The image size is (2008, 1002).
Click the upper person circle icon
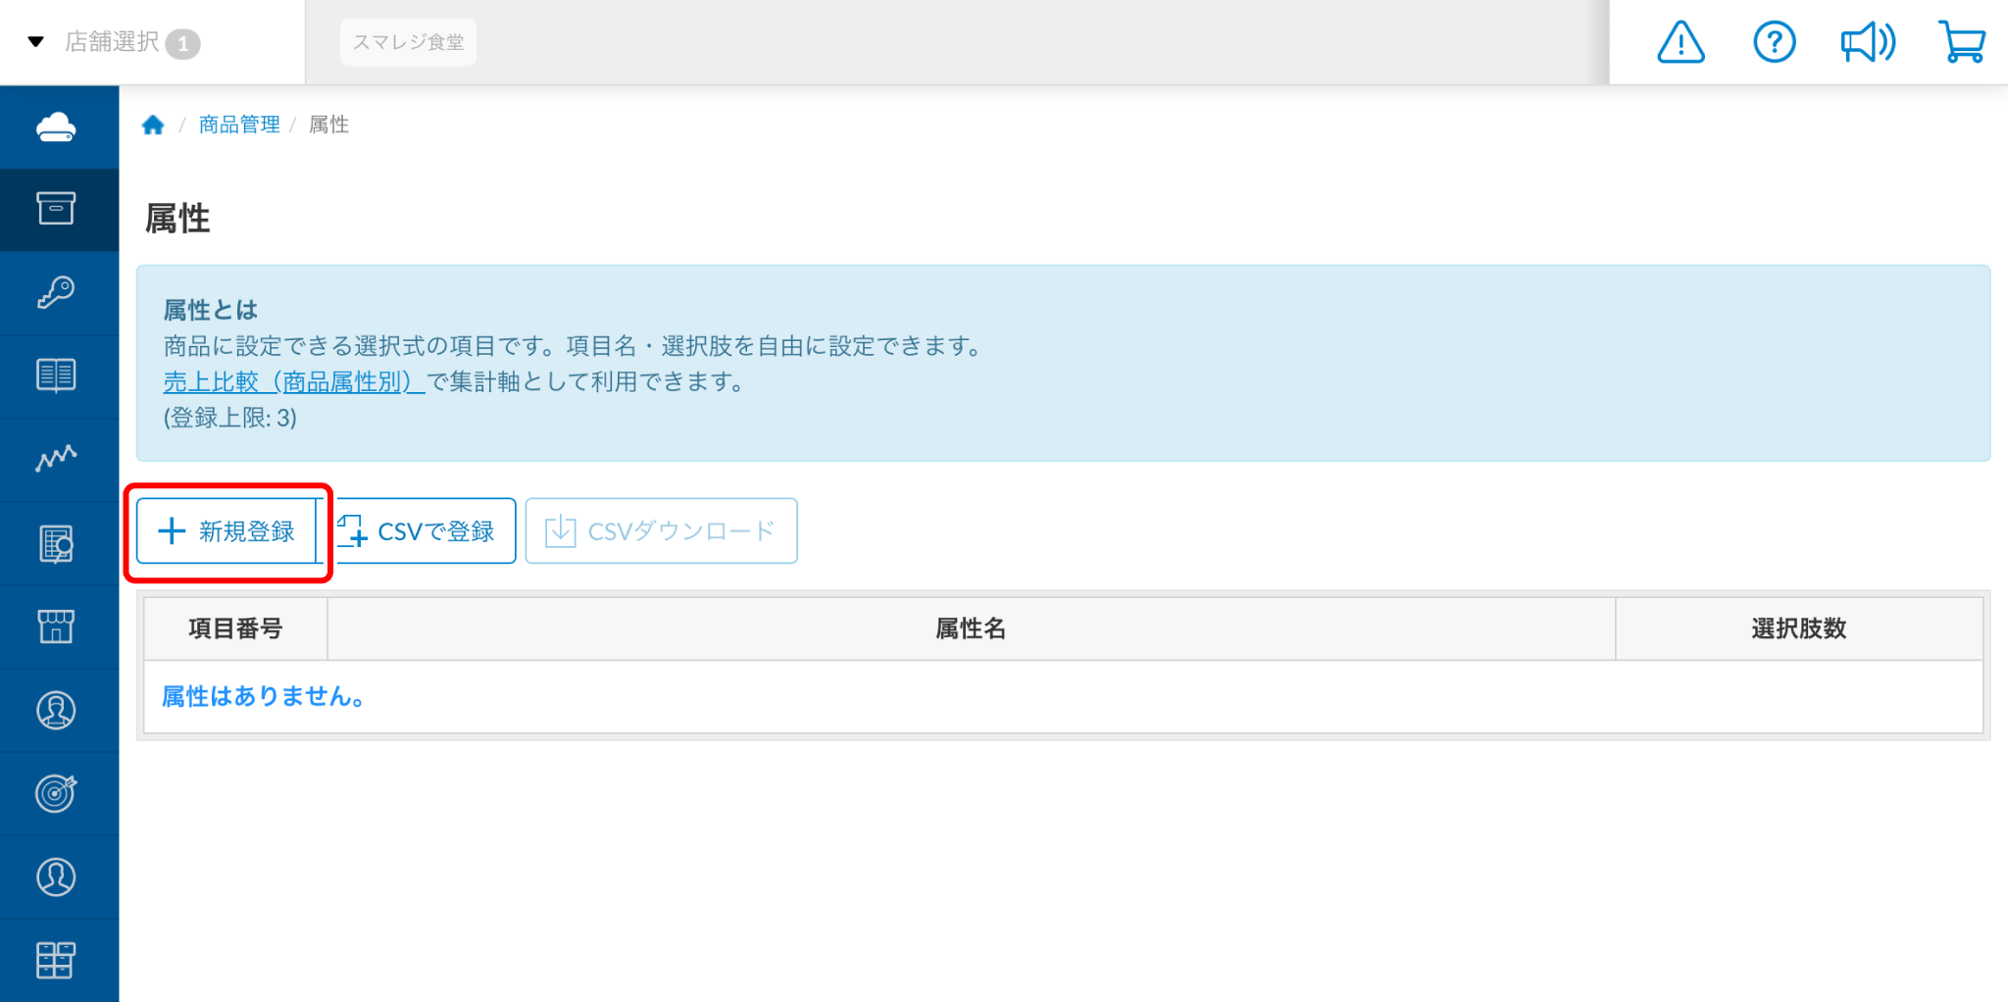[57, 710]
